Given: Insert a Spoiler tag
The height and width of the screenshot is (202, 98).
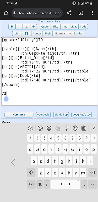Looking at the screenshot, I should pyautogui.click(x=78, y=34).
